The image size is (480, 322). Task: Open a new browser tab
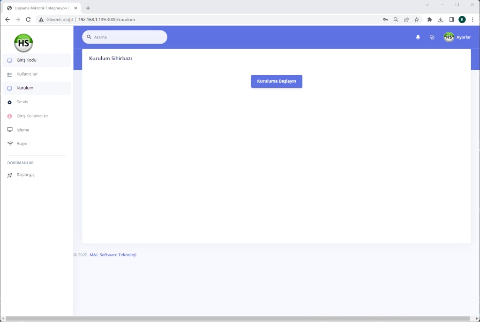click(88, 8)
